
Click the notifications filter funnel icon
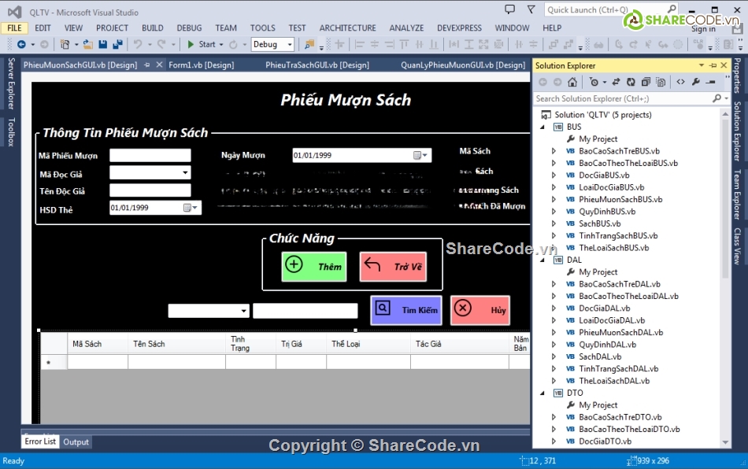pos(531,9)
